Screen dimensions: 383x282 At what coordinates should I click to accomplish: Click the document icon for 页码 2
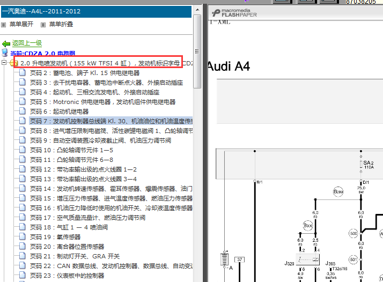click(22, 72)
